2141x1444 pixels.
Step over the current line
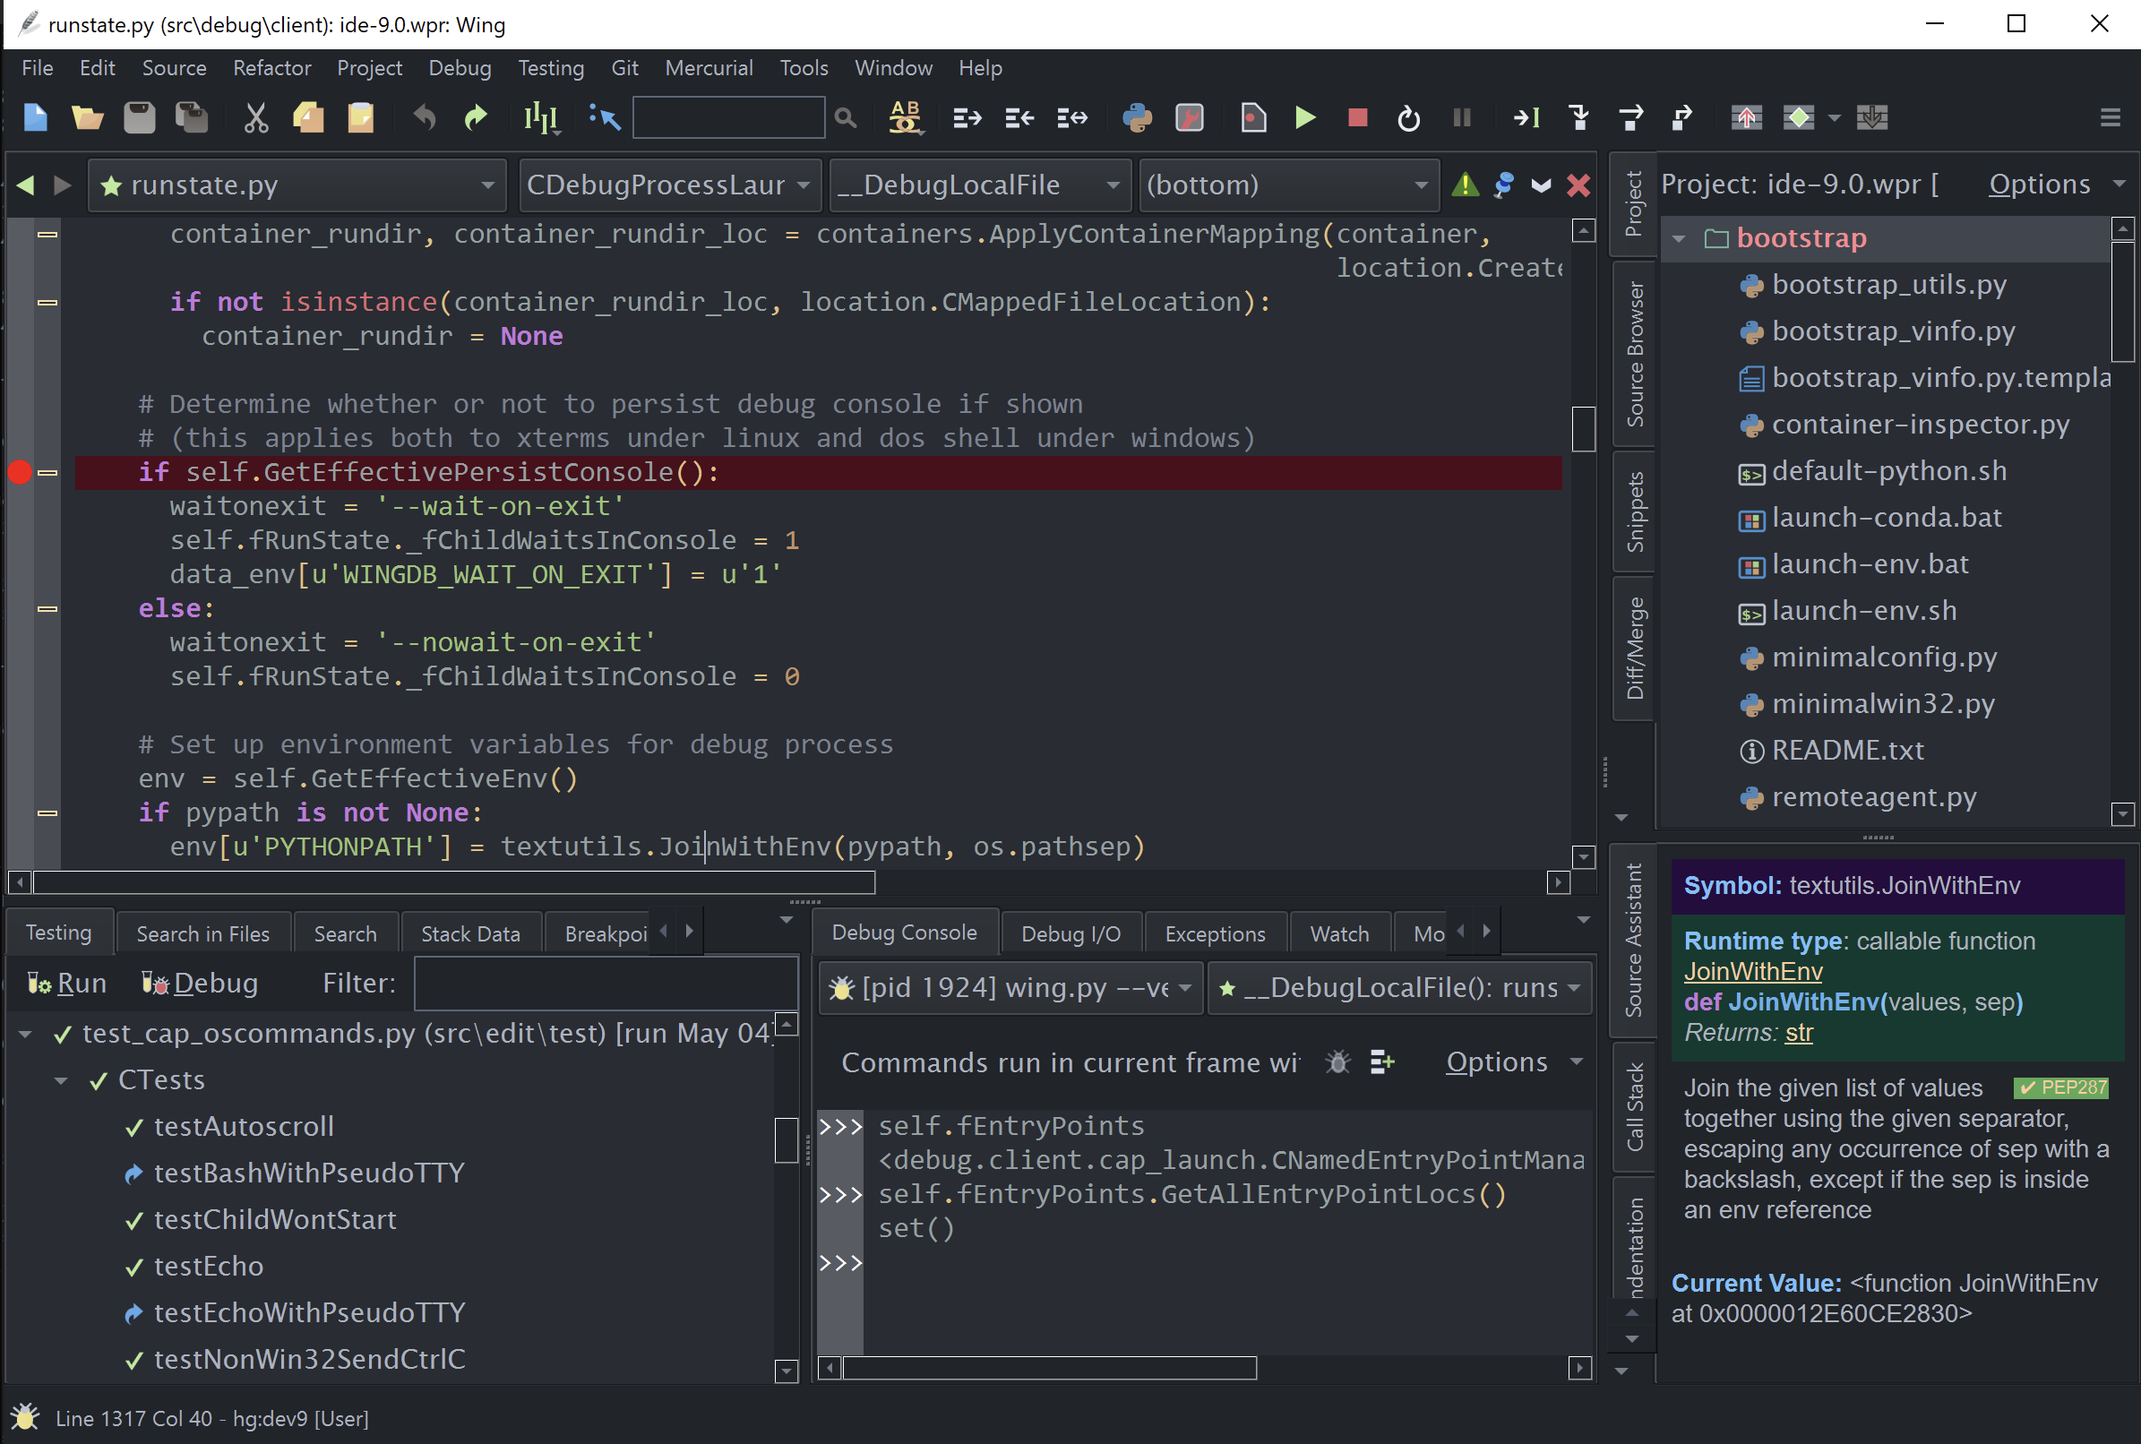point(1631,118)
